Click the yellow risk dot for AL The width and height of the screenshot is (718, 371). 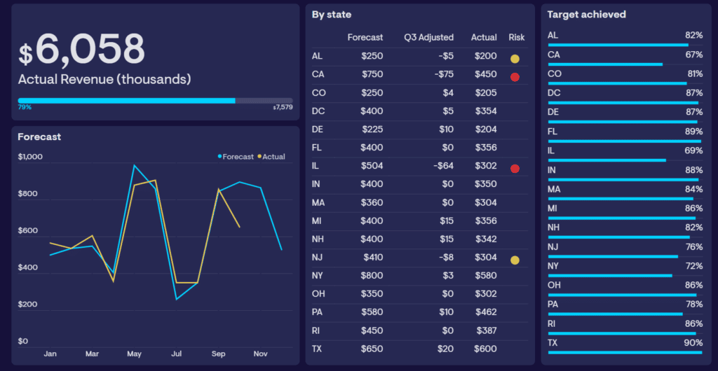point(515,59)
